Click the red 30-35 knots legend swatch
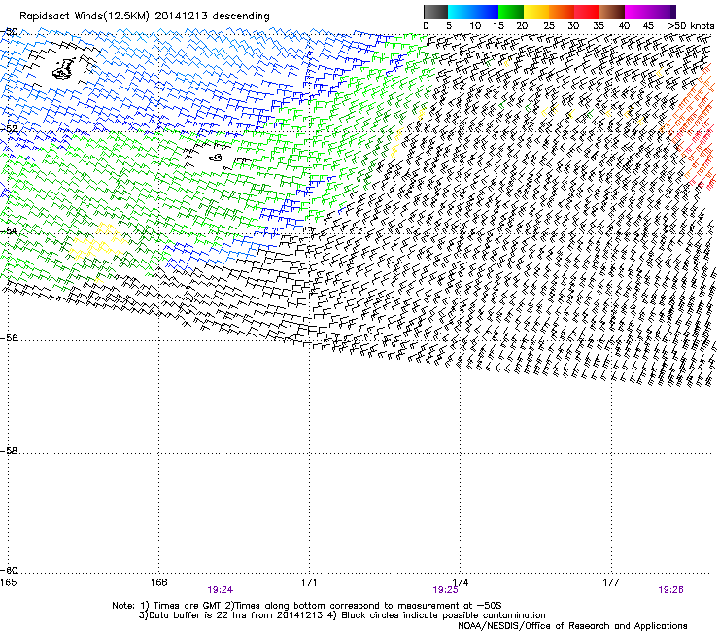Image resolution: width=719 pixels, height=632 pixels. (x=587, y=12)
